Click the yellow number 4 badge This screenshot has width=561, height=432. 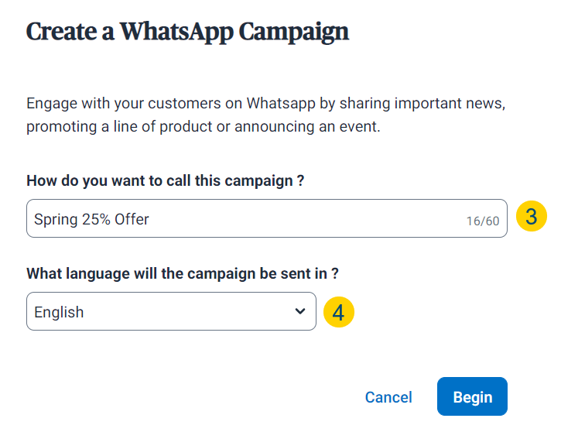(x=338, y=312)
